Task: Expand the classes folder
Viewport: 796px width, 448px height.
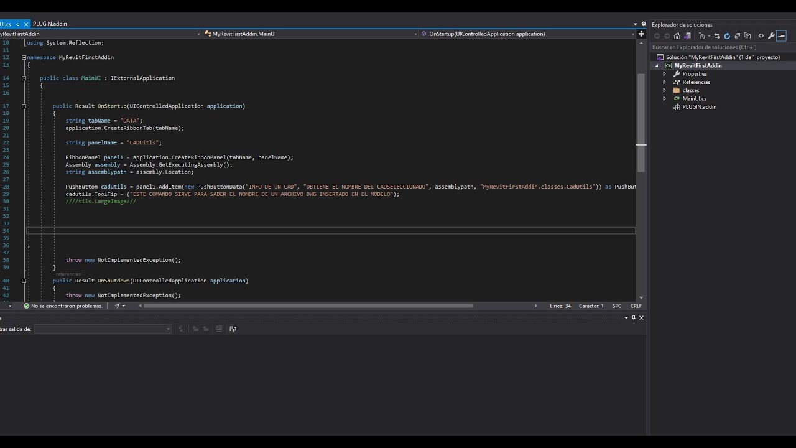Action: [x=664, y=90]
